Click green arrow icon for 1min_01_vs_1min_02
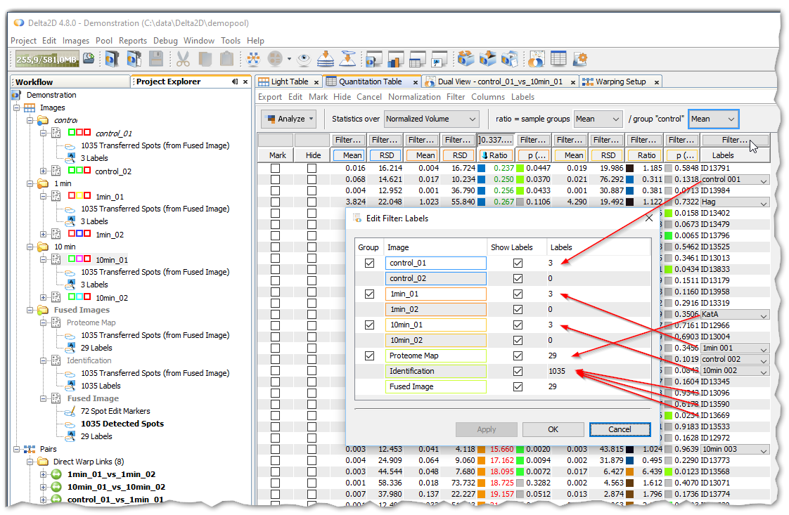The width and height of the screenshot is (789, 515). (x=57, y=475)
